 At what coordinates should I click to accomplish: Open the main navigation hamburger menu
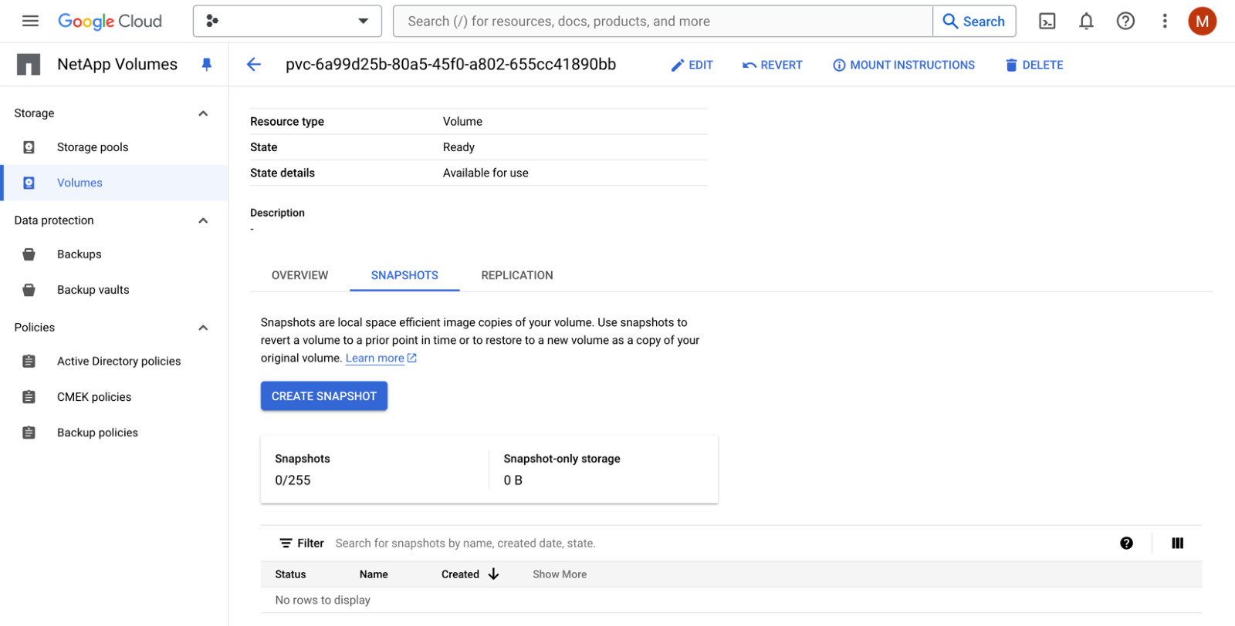(30, 21)
